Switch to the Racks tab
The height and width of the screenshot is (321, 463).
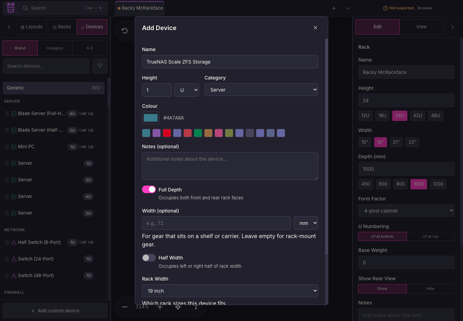[62, 27]
